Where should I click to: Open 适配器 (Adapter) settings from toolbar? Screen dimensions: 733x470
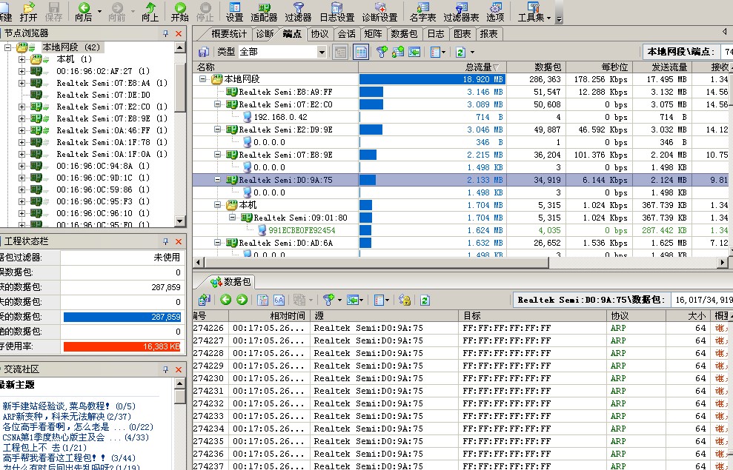tap(264, 11)
